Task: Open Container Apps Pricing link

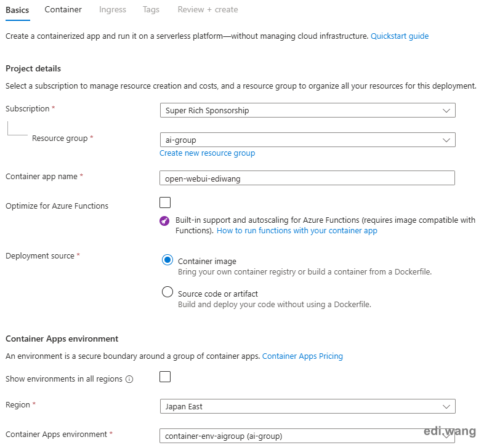Action: (302, 356)
